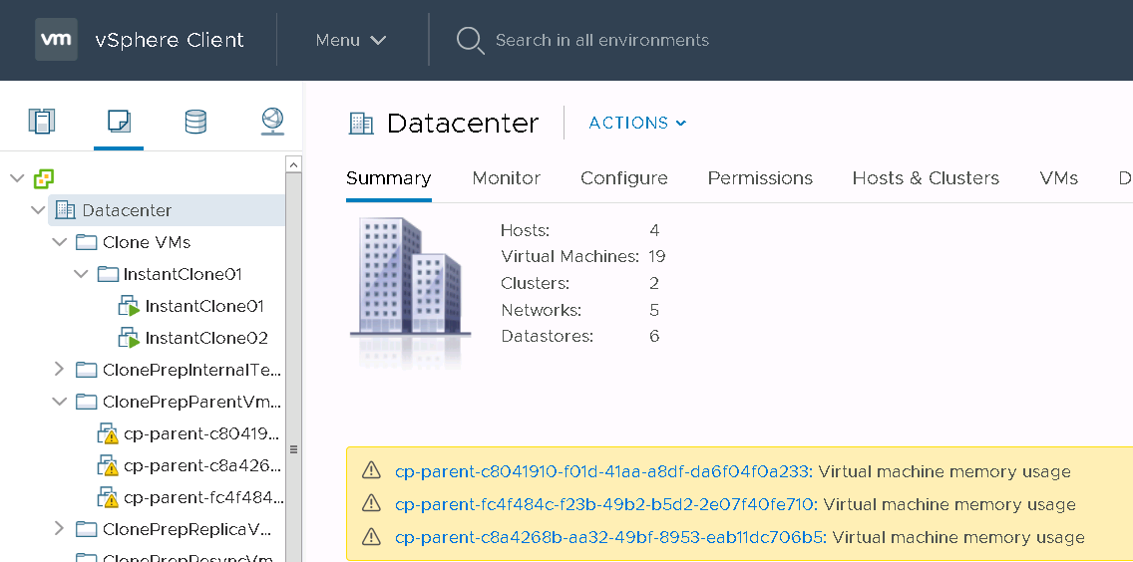Select the VMs and Templates view icon
This screenshot has height=562, width=1133.
120,121
